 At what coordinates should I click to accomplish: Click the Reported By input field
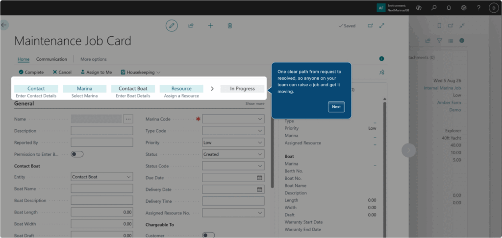point(102,143)
